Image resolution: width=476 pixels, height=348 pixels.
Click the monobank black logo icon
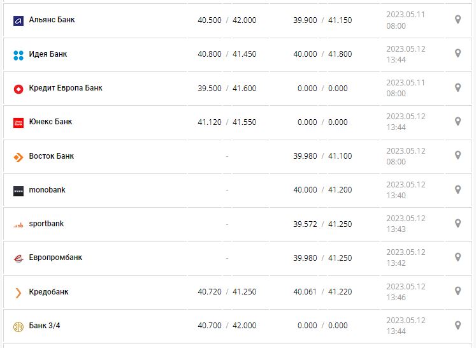coord(18,191)
